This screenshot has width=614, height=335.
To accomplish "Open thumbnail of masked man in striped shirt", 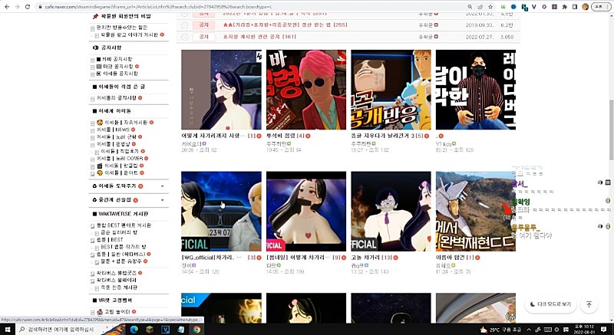I will (x=476, y=90).
